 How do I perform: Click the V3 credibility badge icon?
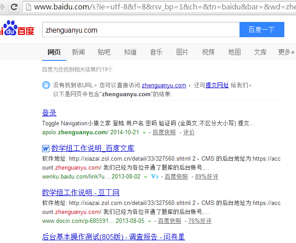pyautogui.click(x=155, y=176)
